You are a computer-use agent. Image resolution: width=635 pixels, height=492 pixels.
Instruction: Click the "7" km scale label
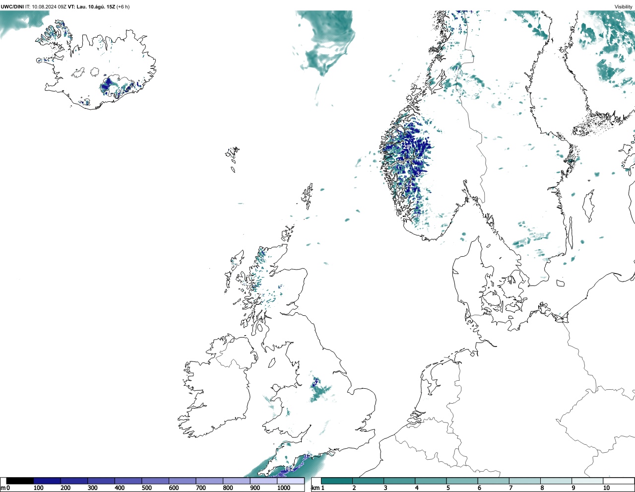click(x=510, y=489)
